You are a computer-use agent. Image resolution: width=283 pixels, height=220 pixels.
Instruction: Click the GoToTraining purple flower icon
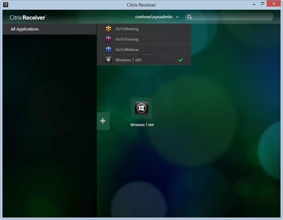pyautogui.click(x=108, y=39)
